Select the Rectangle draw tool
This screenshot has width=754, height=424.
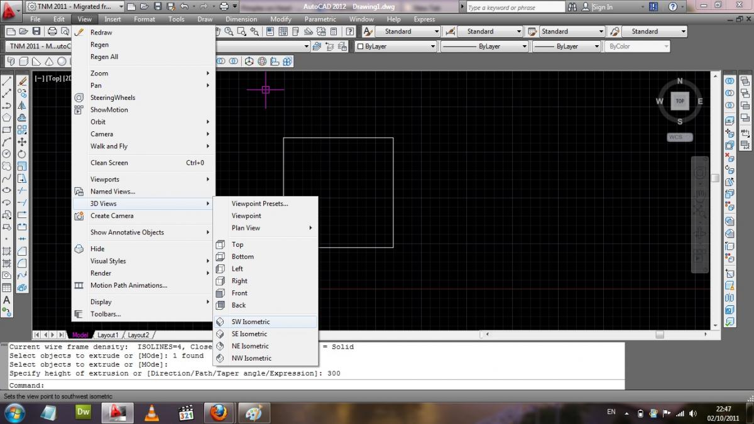[x=6, y=130]
